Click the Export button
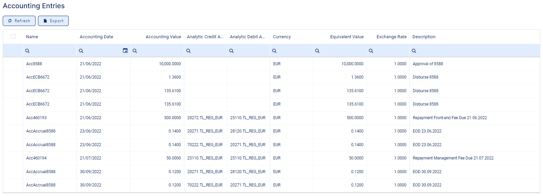 point(53,21)
